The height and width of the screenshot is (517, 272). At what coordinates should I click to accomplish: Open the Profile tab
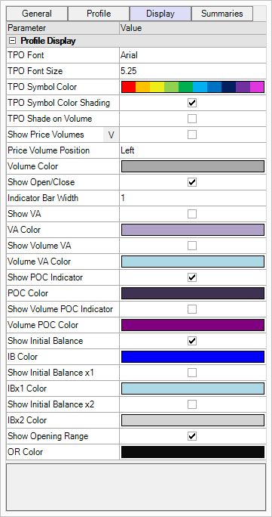point(99,14)
